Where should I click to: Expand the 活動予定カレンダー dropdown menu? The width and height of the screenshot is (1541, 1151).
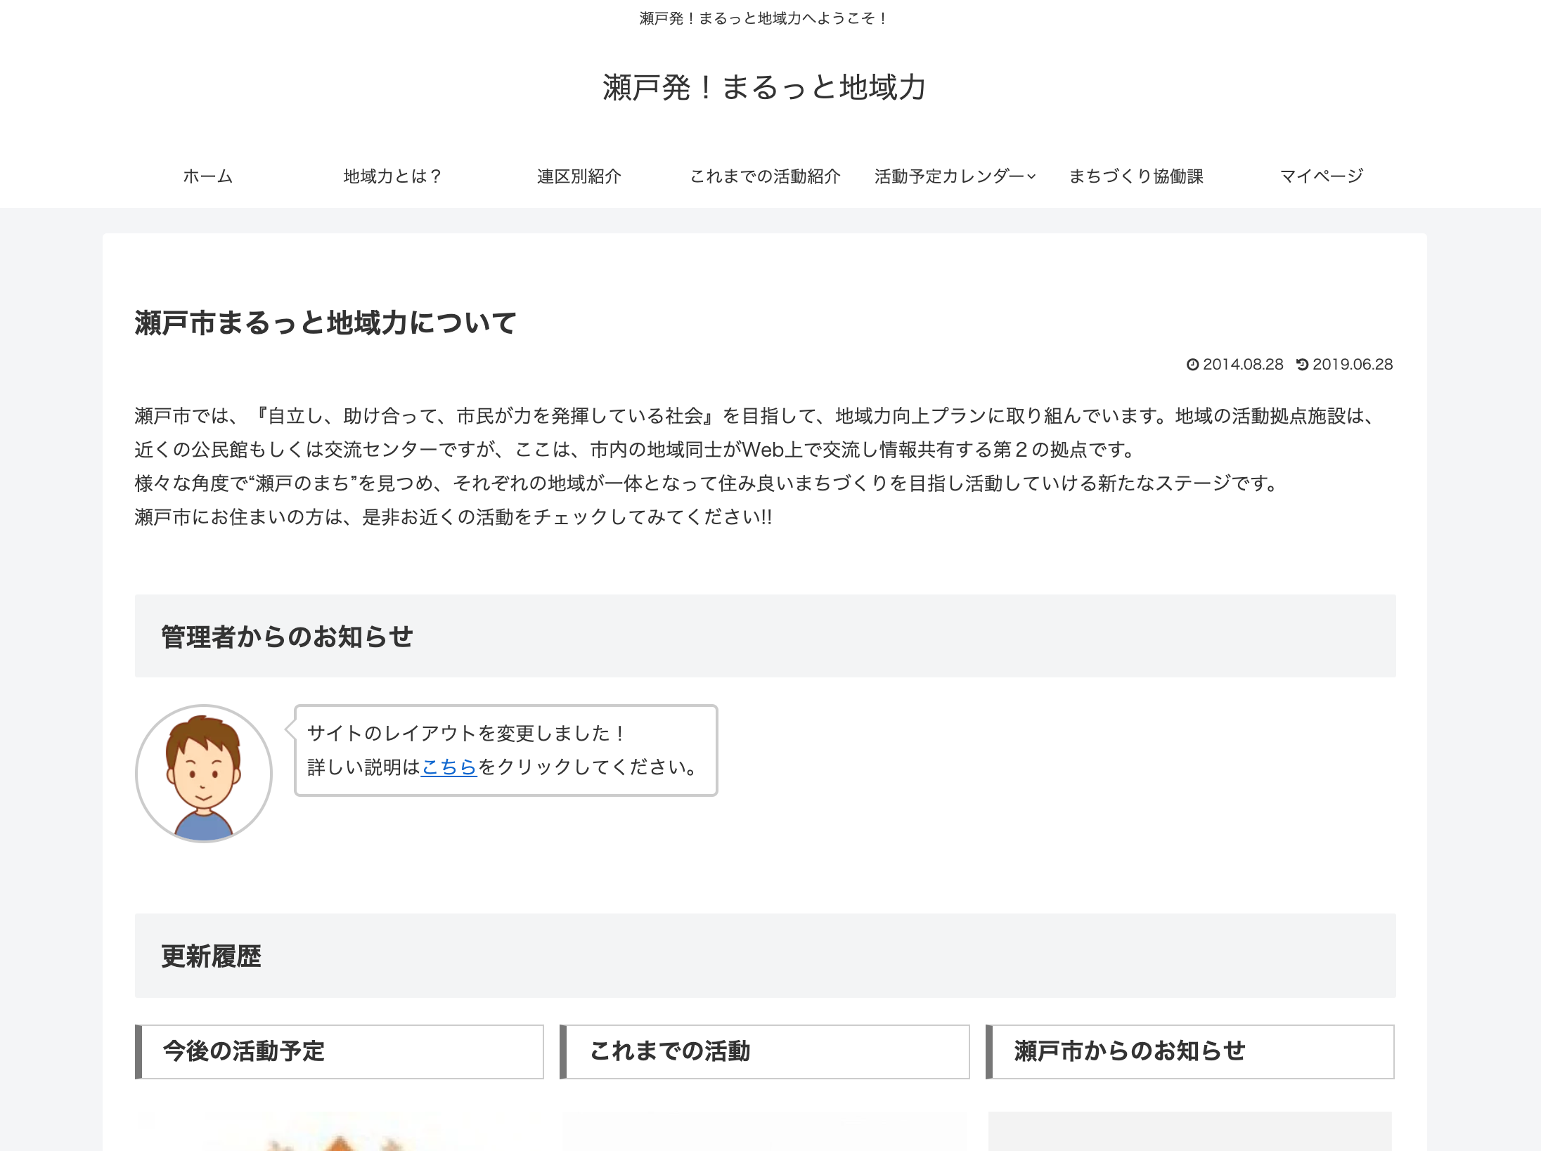(x=955, y=176)
